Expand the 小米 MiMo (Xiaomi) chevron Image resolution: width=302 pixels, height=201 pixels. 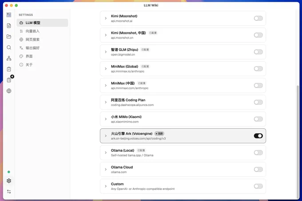click(x=106, y=119)
